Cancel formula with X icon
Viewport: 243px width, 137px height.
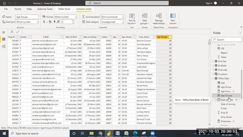pos(12,32)
